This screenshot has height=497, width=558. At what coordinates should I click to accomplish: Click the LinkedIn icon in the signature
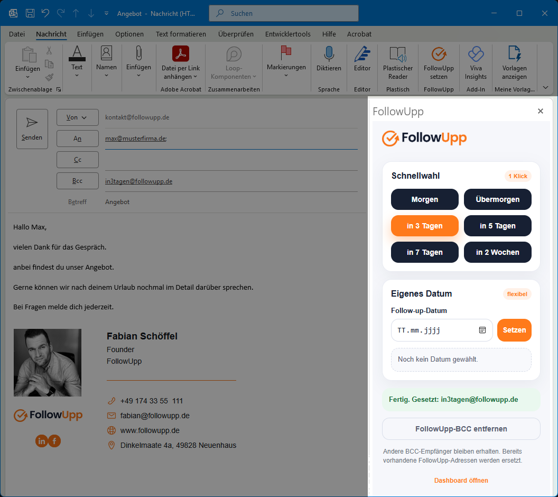point(41,441)
